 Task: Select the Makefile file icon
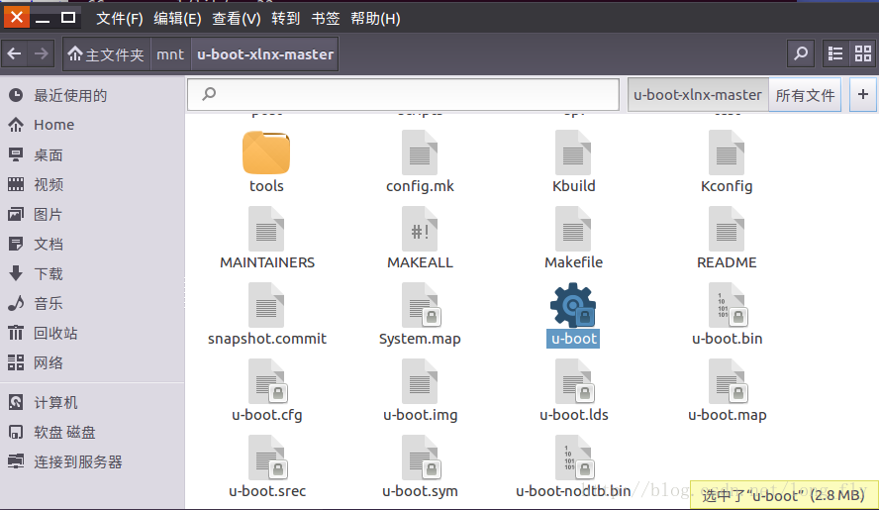click(x=573, y=230)
